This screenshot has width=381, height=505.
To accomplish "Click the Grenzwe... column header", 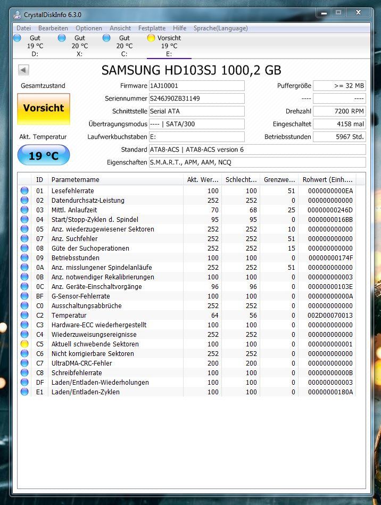I will pos(279,179).
